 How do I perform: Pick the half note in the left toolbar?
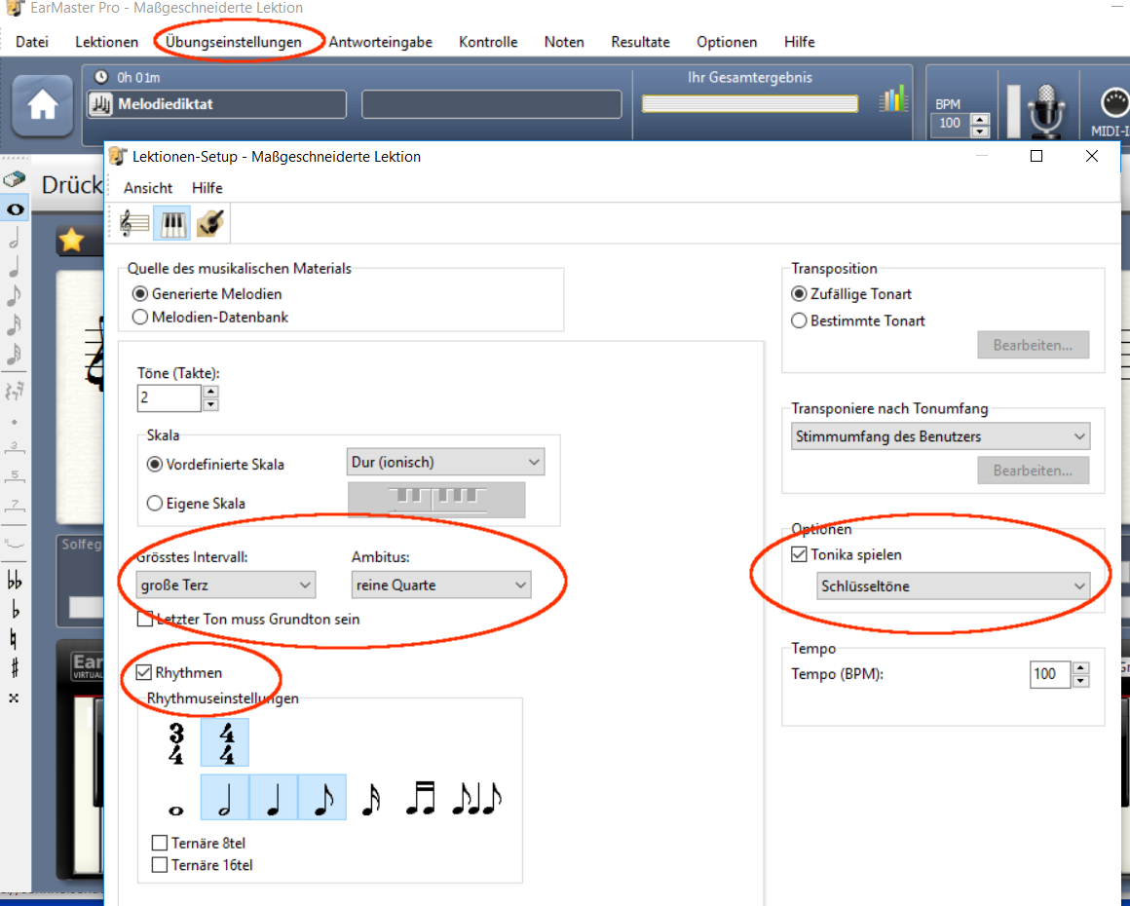[15, 237]
